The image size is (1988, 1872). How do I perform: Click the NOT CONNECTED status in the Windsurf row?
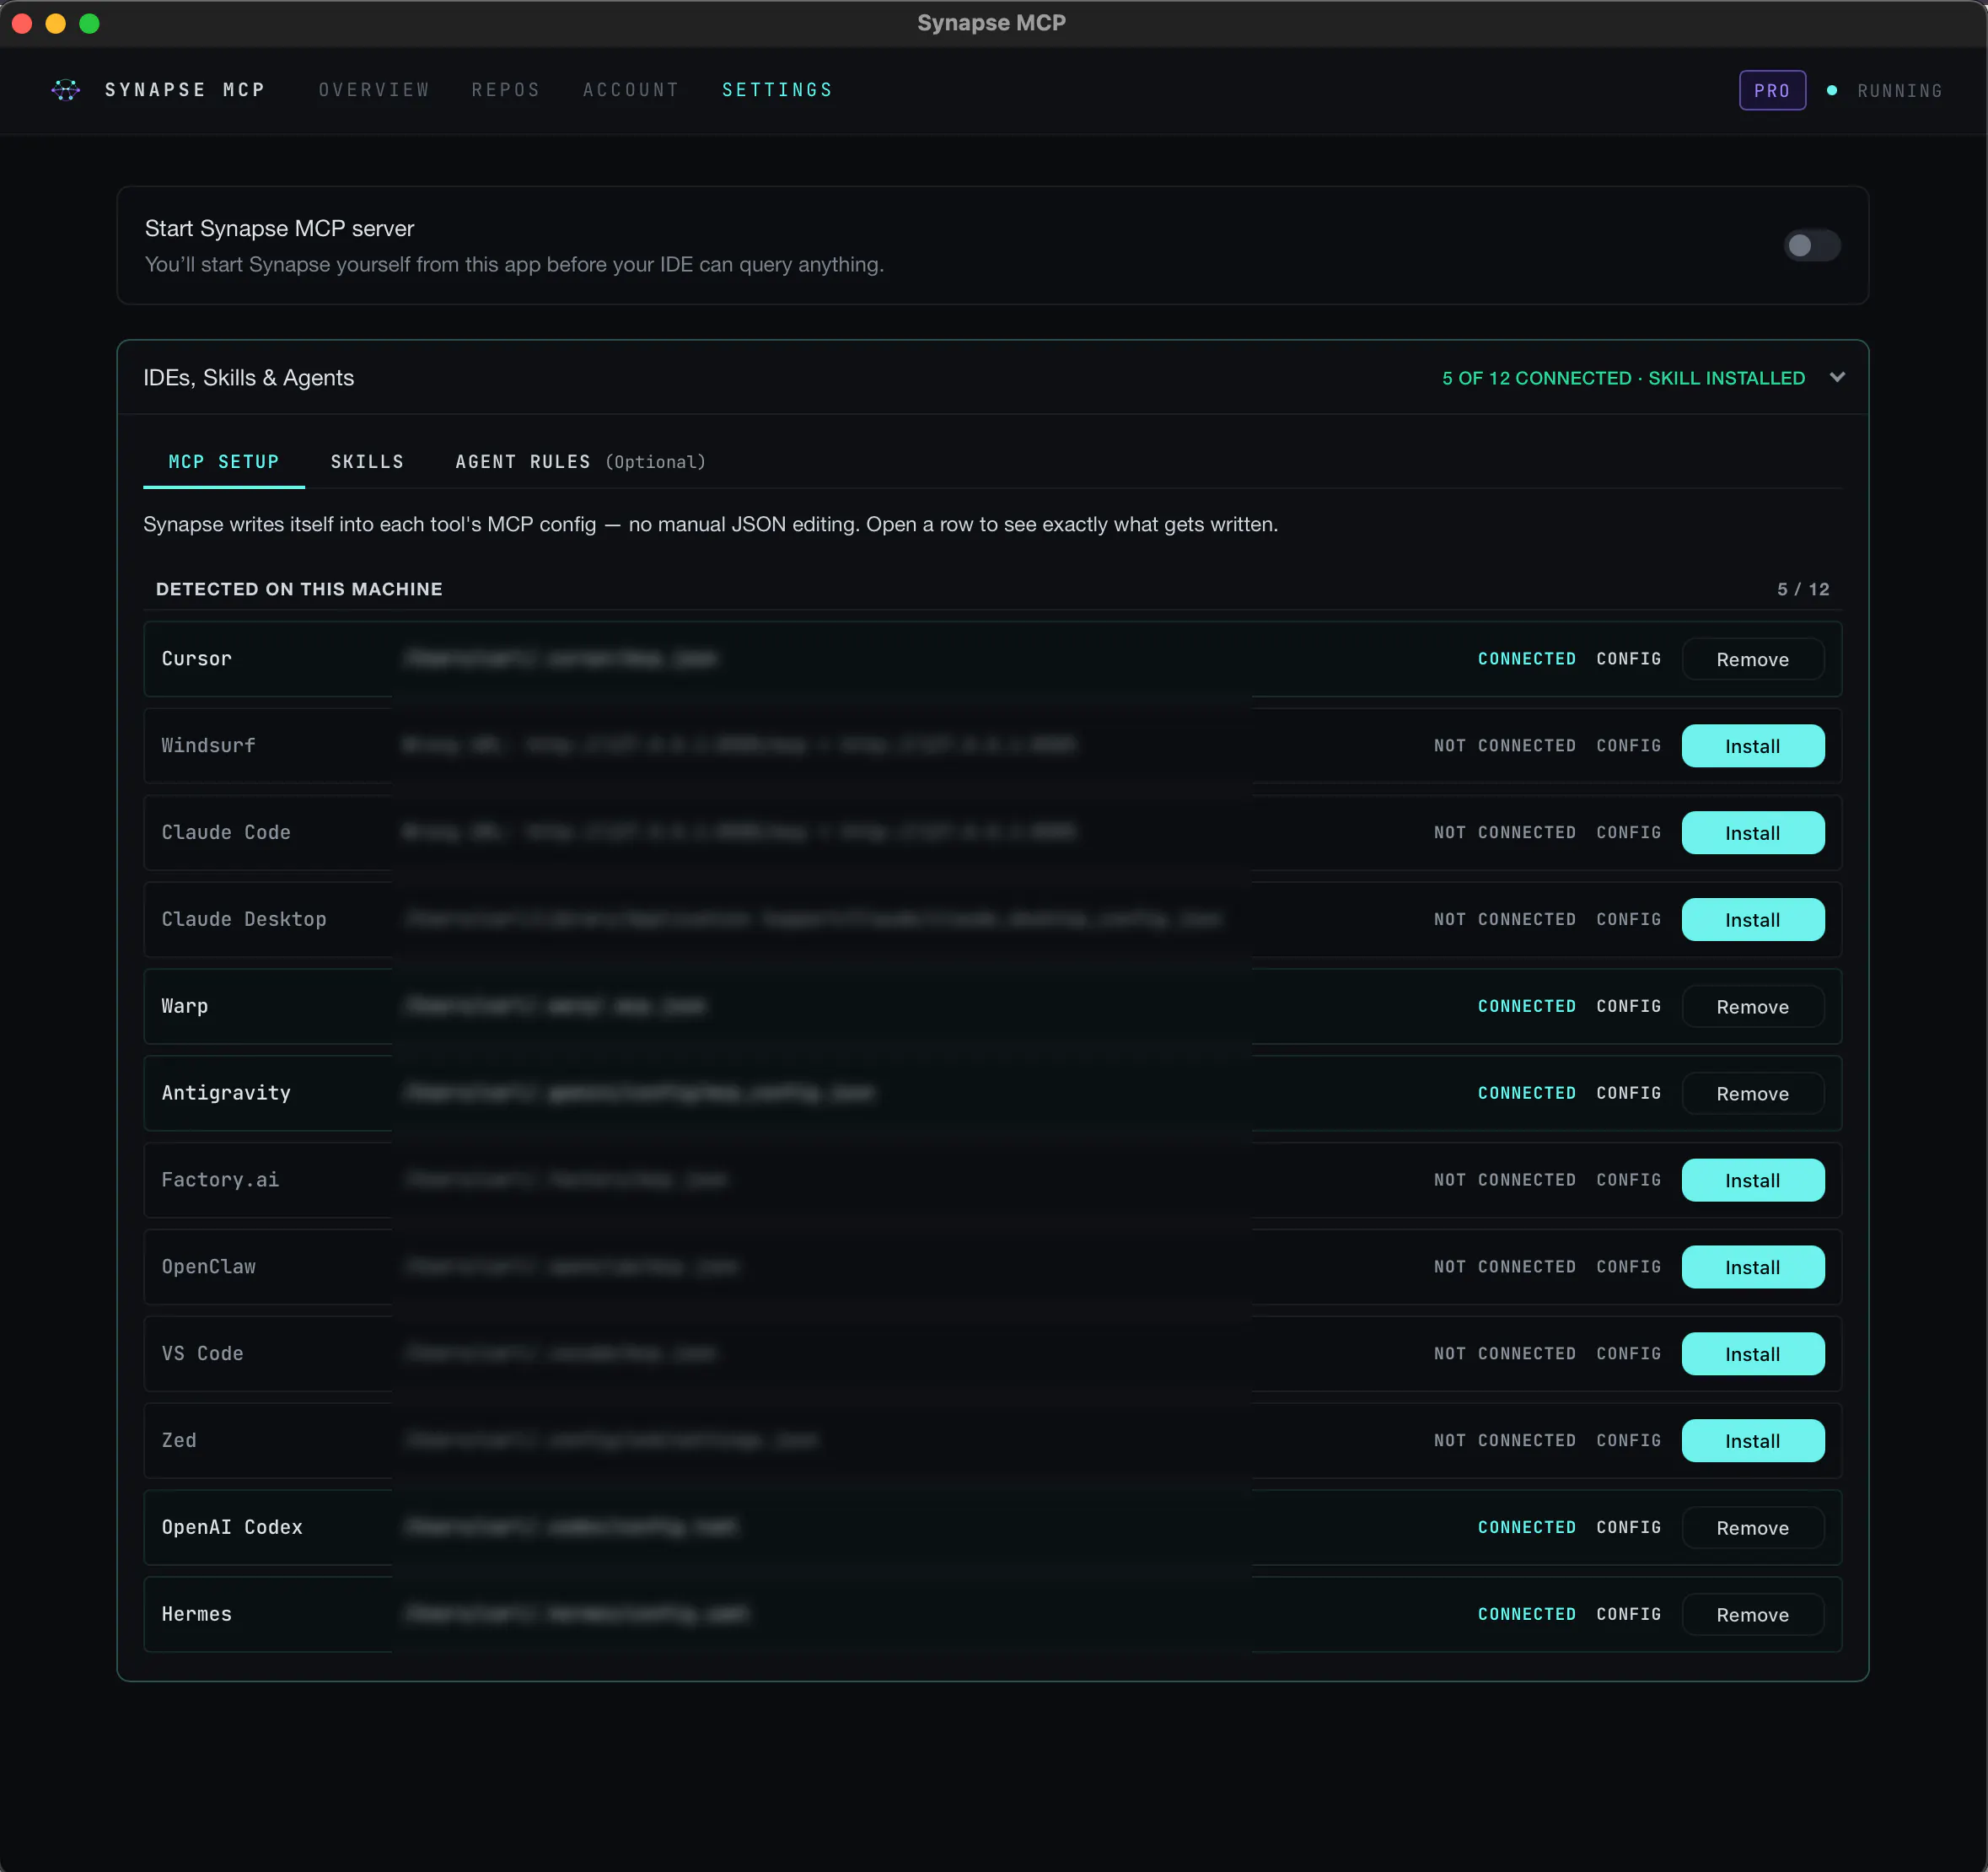pos(1504,746)
